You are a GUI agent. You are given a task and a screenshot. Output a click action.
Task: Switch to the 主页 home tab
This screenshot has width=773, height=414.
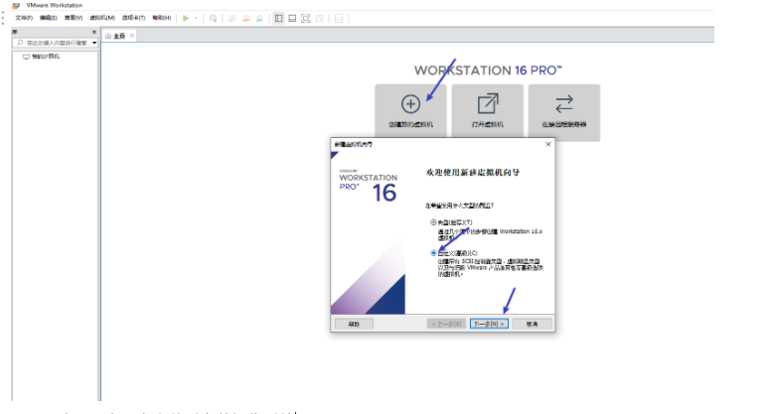pyautogui.click(x=120, y=36)
